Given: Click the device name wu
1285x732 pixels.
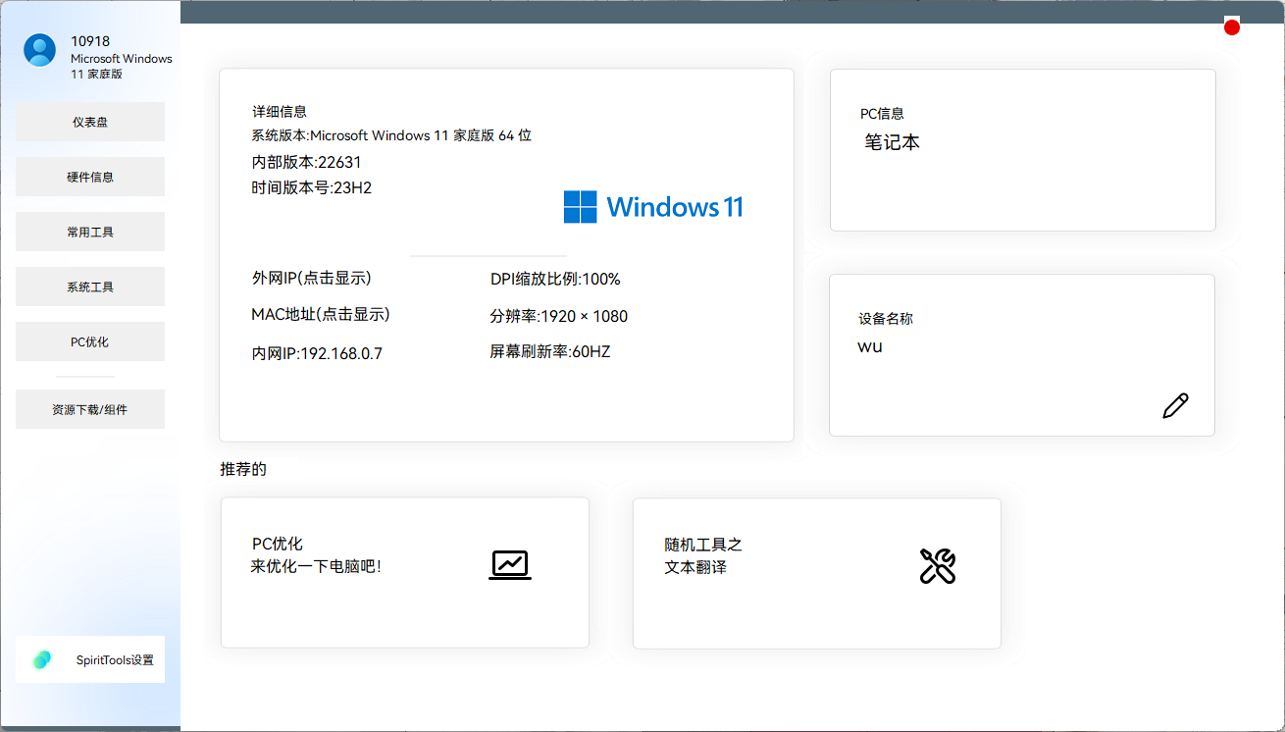Looking at the screenshot, I should pyautogui.click(x=870, y=346).
